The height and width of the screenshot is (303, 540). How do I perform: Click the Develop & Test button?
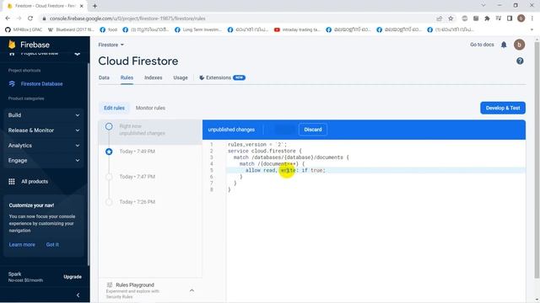[503, 108]
